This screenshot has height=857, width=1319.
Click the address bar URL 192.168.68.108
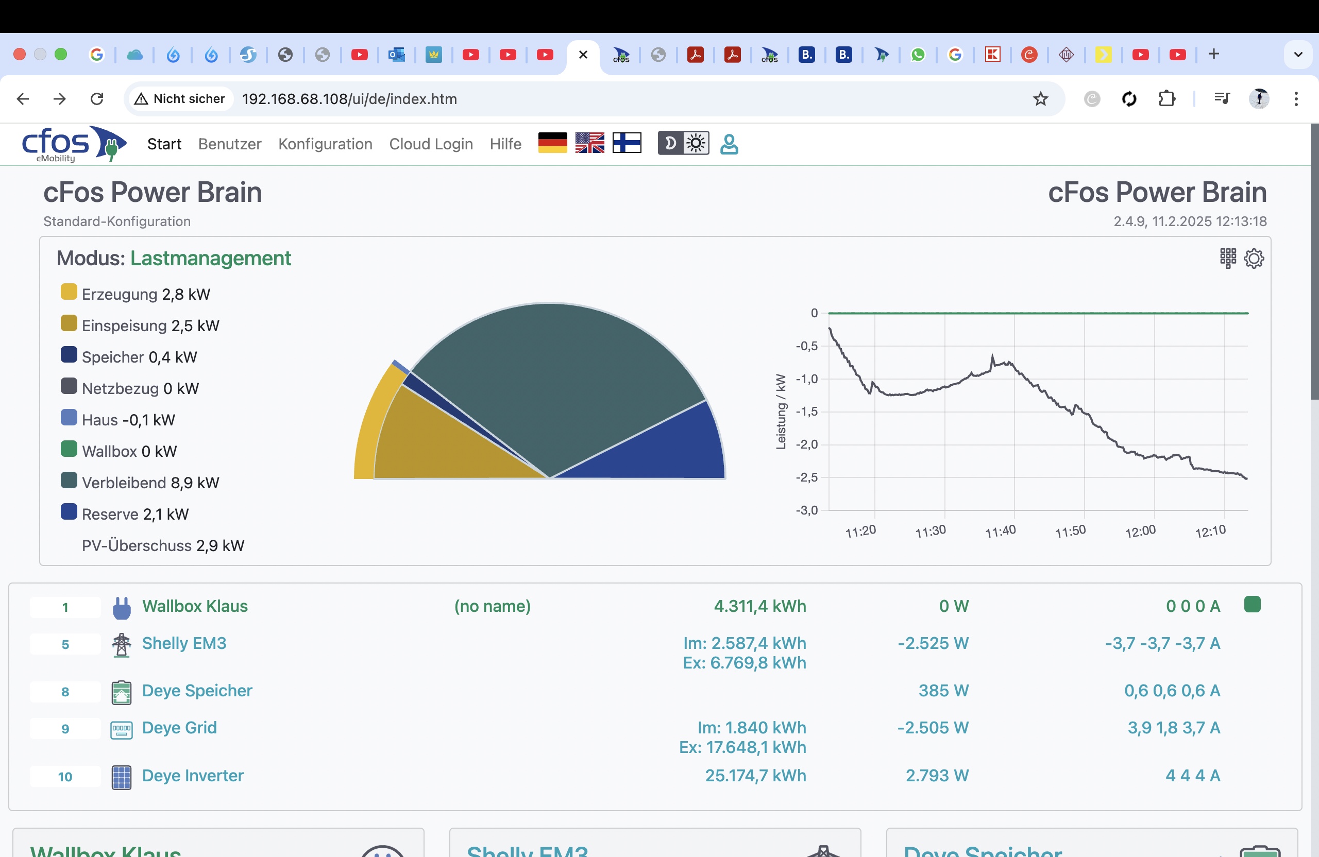(350, 99)
